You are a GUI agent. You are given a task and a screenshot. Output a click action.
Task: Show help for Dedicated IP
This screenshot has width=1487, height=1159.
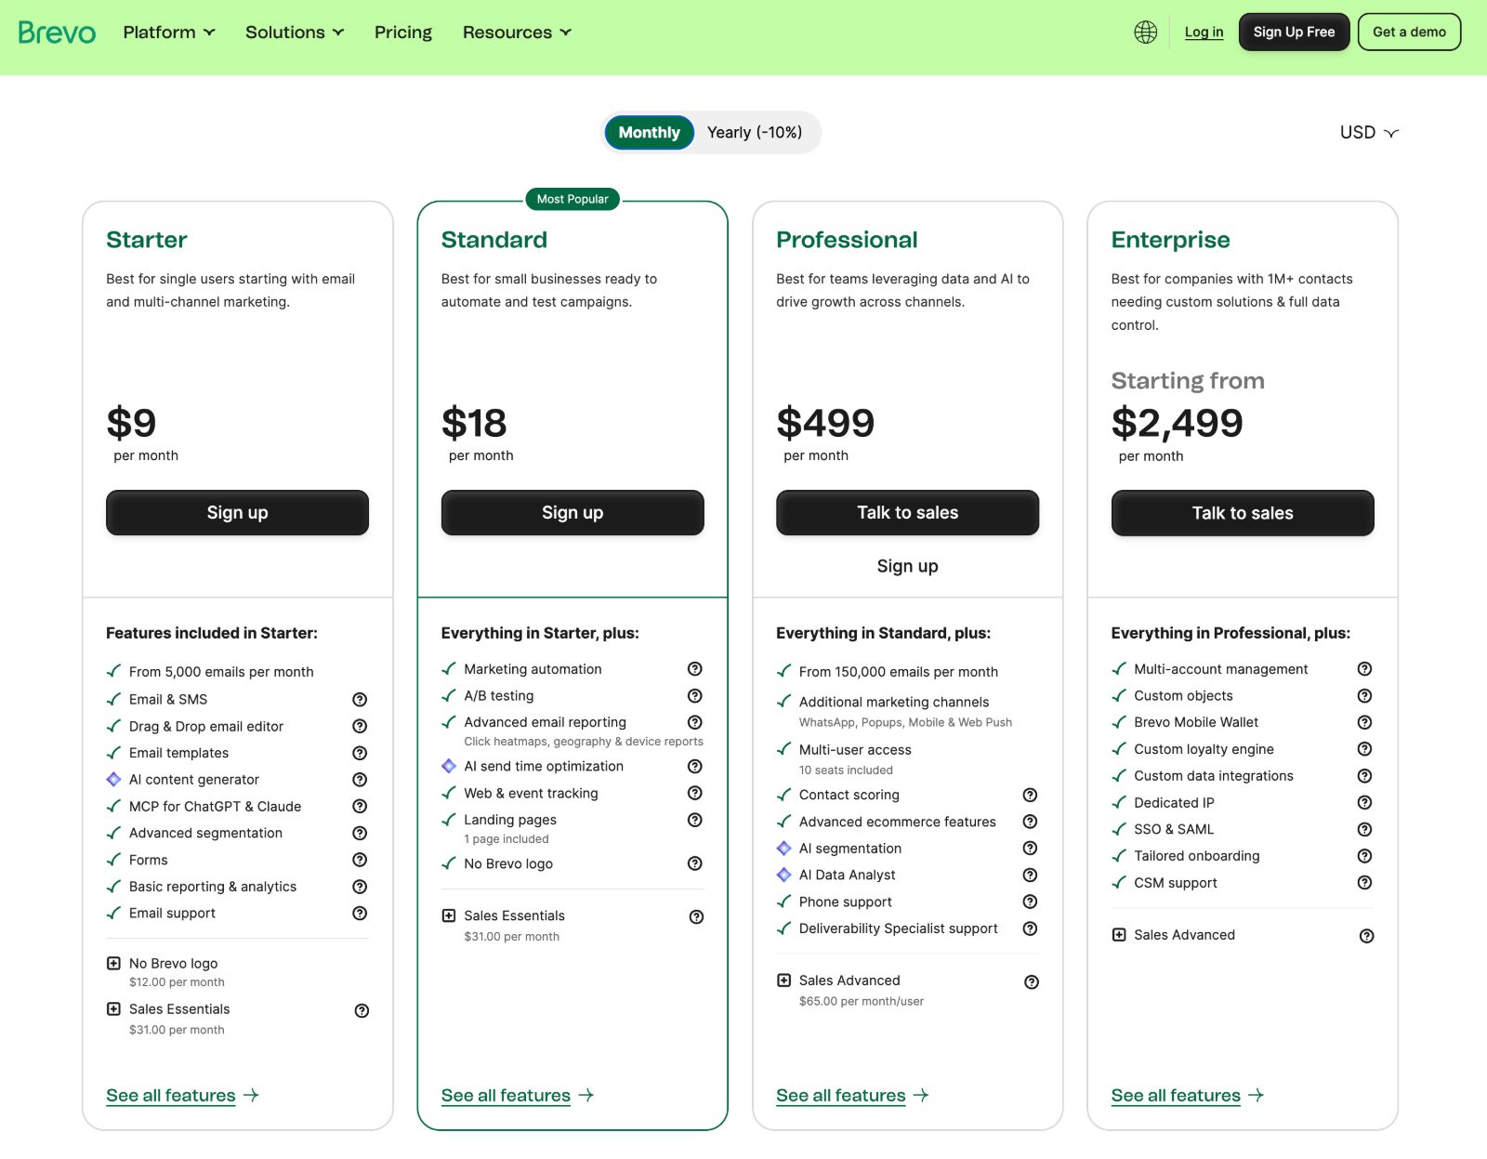tap(1364, 803)
